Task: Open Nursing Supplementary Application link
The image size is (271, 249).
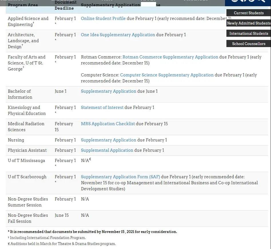Action: 108,140
